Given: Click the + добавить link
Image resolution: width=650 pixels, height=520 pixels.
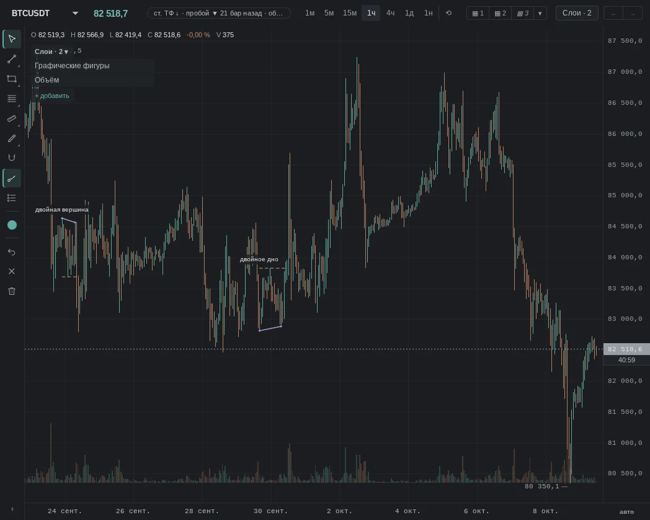Looking at the screenshot, I should (x=52, y=96).
